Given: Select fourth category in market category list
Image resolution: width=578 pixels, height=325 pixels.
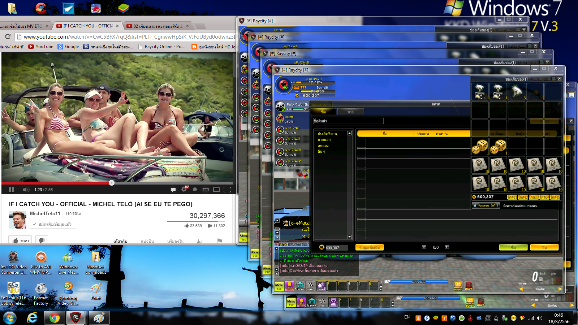Looking at the screenshot, I should point(322,151).
